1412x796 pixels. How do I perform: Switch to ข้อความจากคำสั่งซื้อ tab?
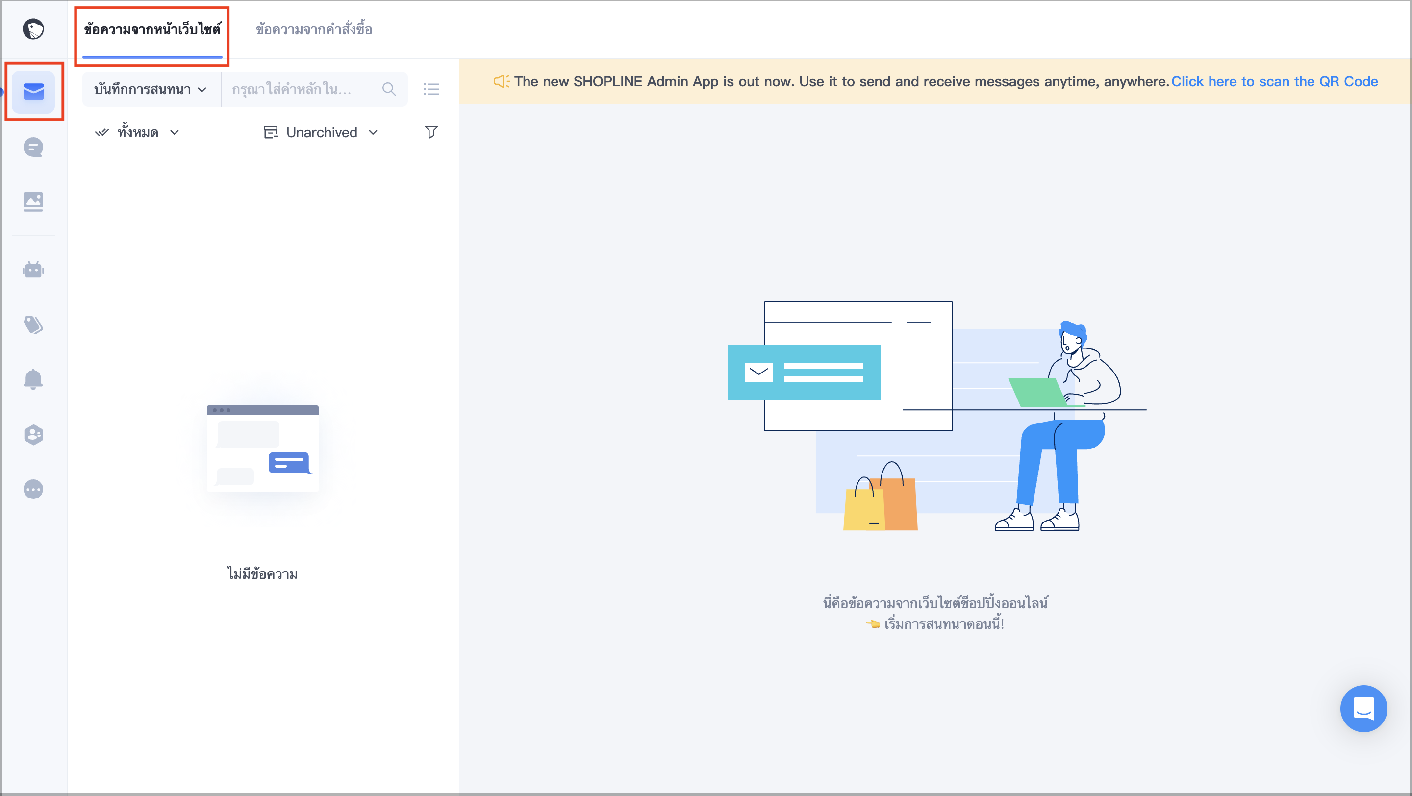click(314, 29)
